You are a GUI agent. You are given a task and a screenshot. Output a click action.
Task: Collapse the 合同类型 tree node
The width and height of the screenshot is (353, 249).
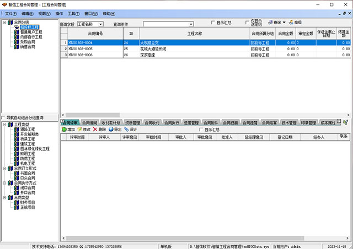(x=4, y=197)
